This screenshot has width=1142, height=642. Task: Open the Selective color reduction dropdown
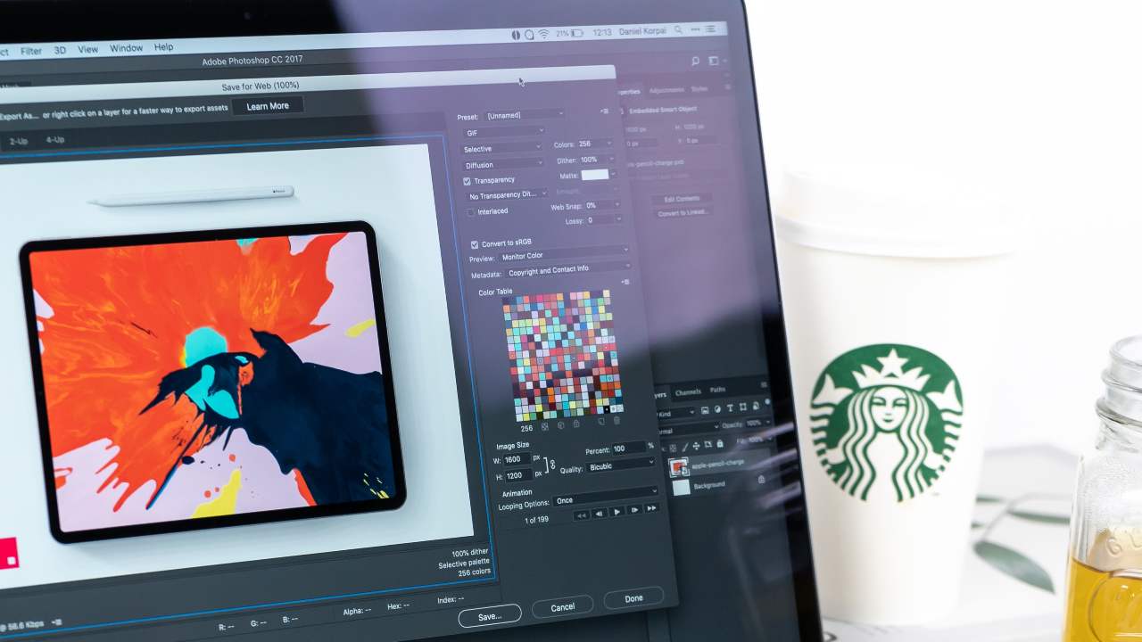501,149
